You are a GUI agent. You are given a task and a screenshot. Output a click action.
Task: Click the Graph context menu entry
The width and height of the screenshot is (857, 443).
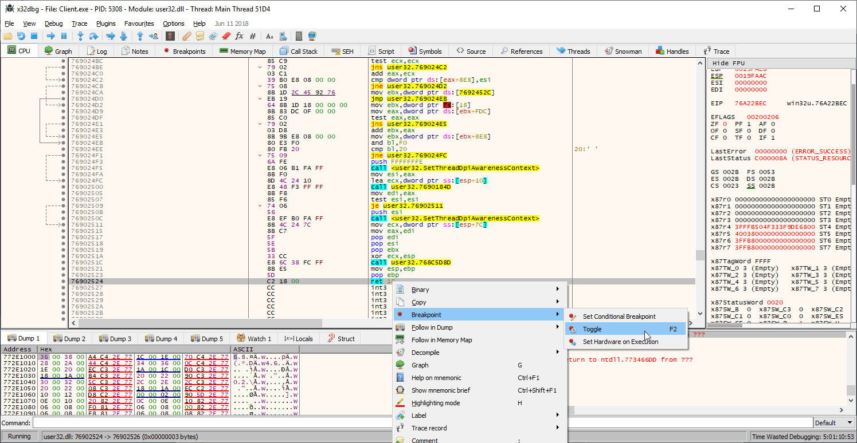[x=479, y=365]
